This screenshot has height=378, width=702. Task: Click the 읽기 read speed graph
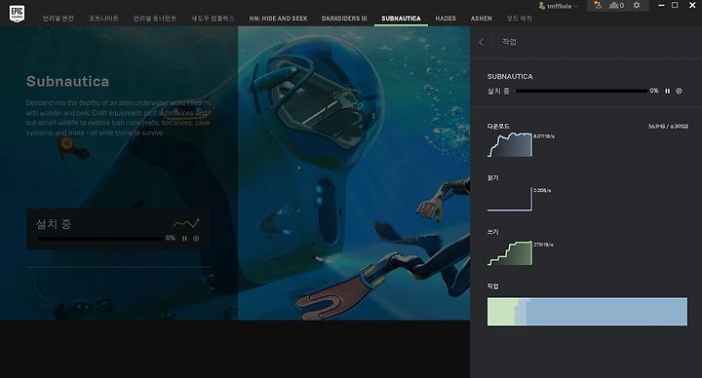pyautogui.click(x=510, y=199)
